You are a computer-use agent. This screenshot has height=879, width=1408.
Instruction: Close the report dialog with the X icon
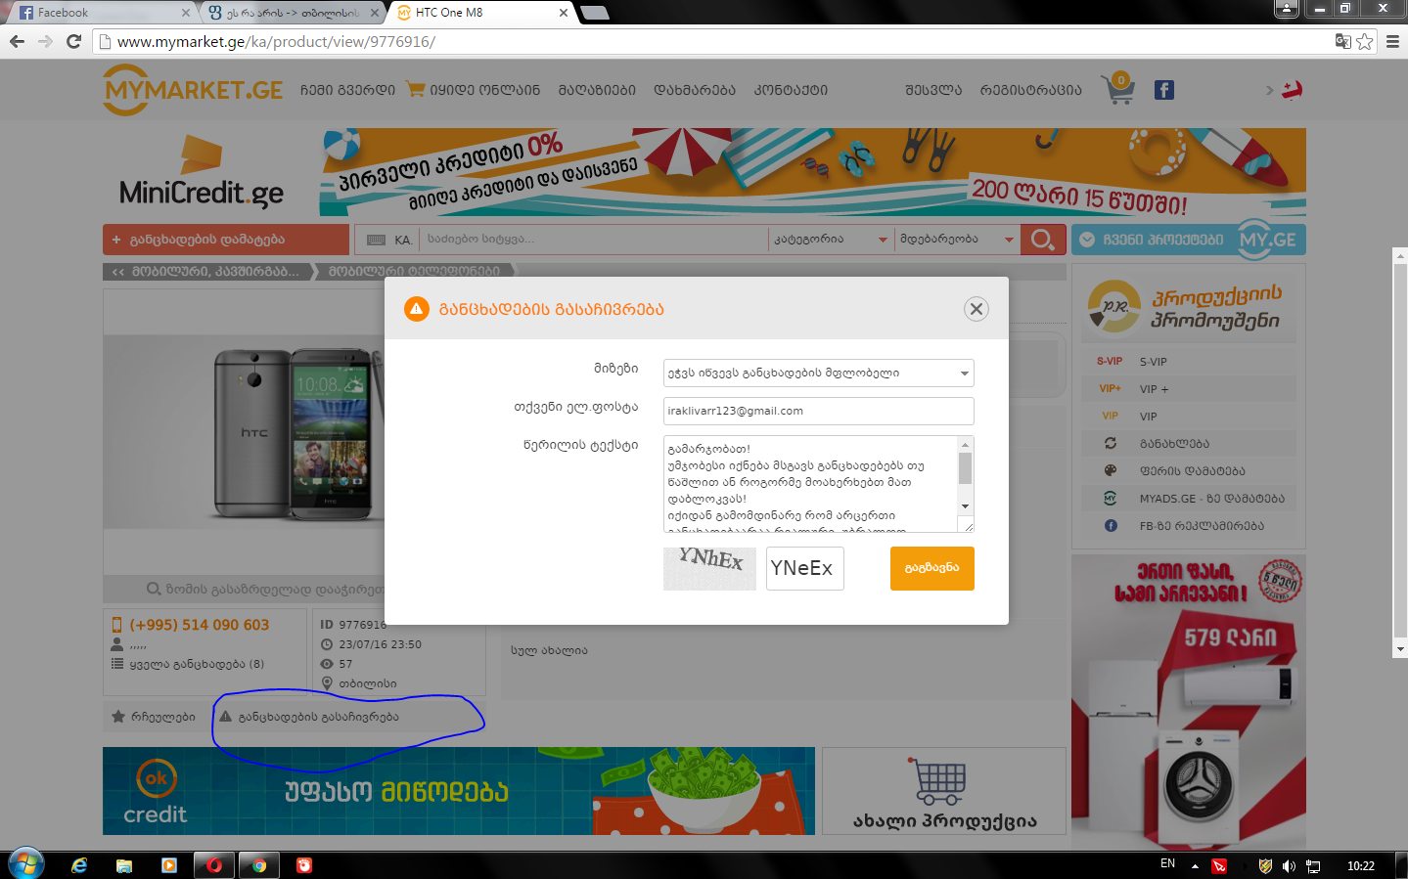point(976,309)
